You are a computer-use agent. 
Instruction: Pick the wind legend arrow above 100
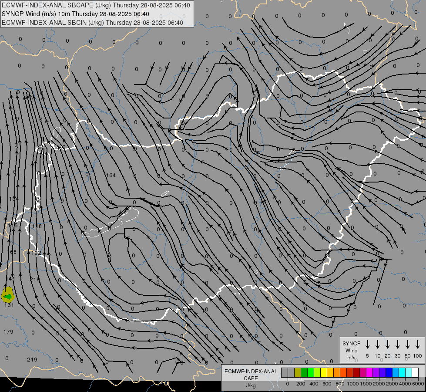tap(418, 345)
